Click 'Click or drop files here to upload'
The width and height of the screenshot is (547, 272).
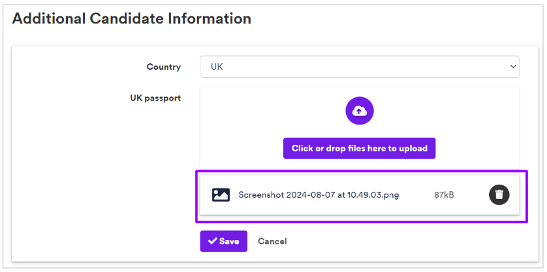(x=359, y=148)
